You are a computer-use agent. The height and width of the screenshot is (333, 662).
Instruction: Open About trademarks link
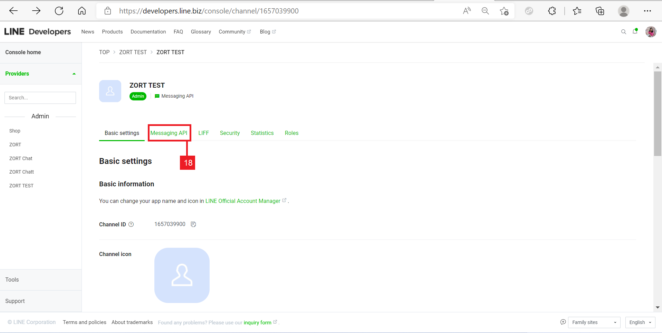(x=132, y=322)
